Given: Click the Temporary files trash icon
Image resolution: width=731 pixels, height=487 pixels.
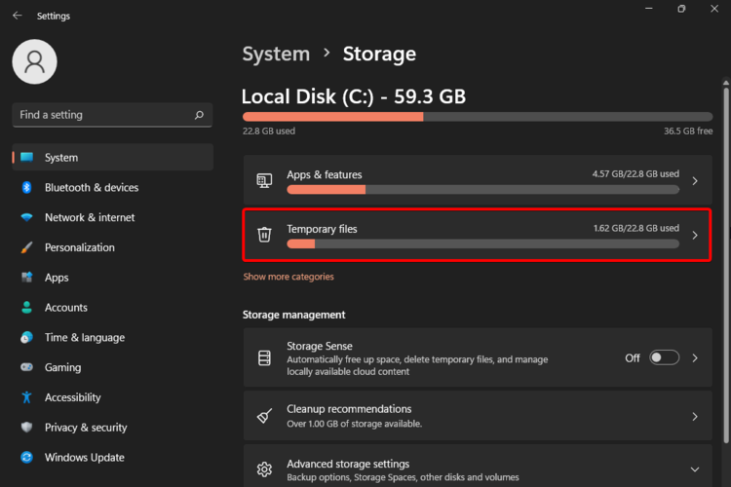Looking at the screenshot, I should coord(264,235).
